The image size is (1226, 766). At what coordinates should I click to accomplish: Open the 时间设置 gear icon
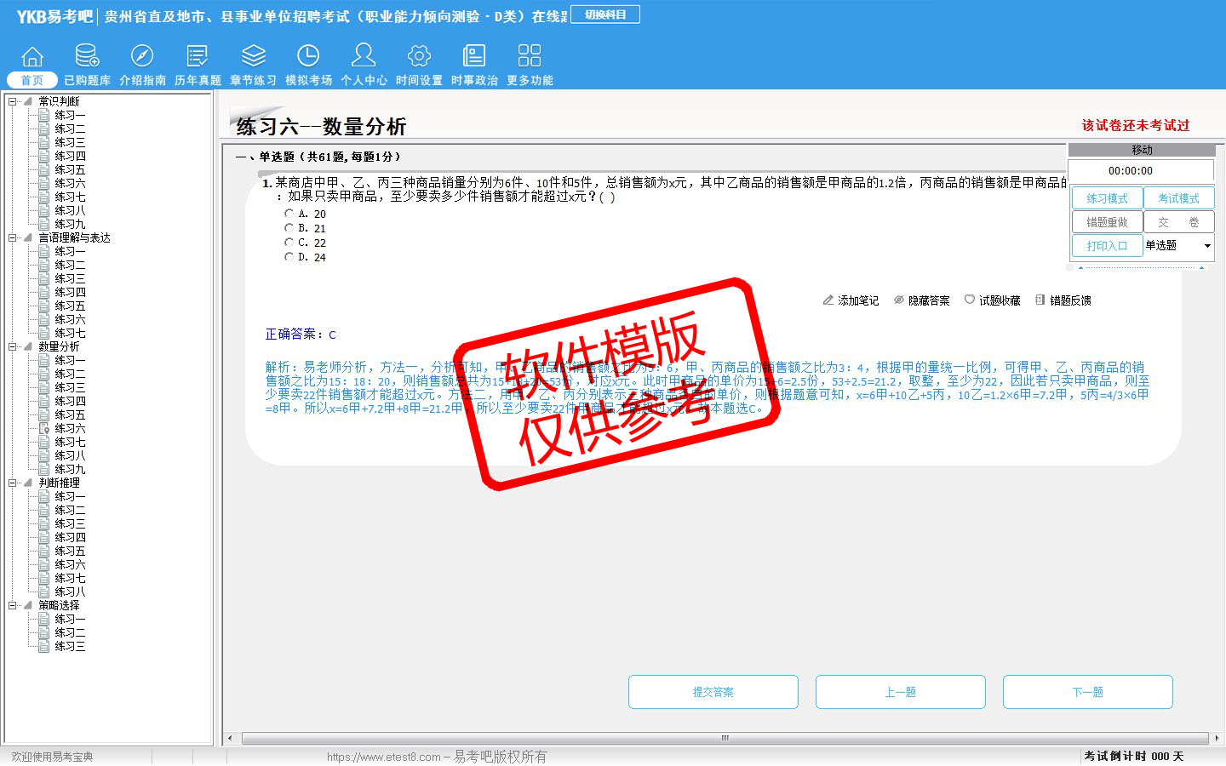(x=419, y=57)
